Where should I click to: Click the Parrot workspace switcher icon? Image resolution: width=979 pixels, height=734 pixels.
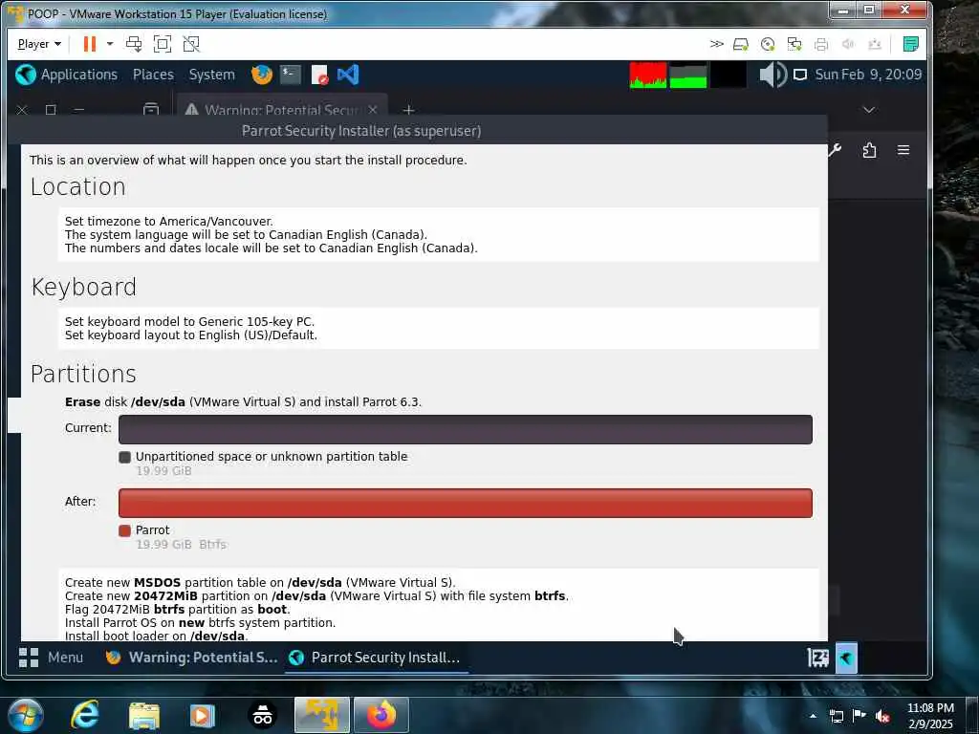tap(847, 658)
